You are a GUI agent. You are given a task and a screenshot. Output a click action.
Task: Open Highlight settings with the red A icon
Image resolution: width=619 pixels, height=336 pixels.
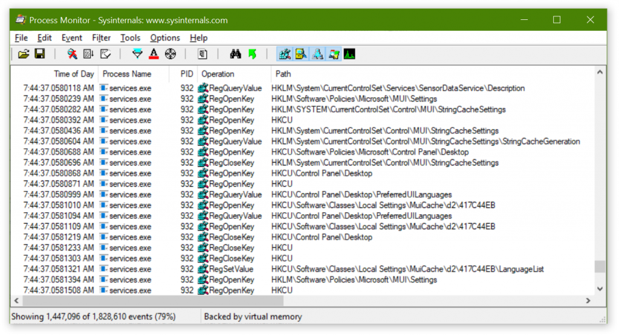pos(154,54)
